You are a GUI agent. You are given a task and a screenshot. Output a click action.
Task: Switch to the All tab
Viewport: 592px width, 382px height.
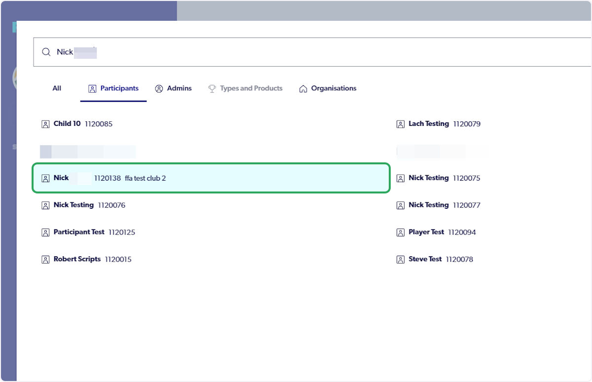coord(57,88)
